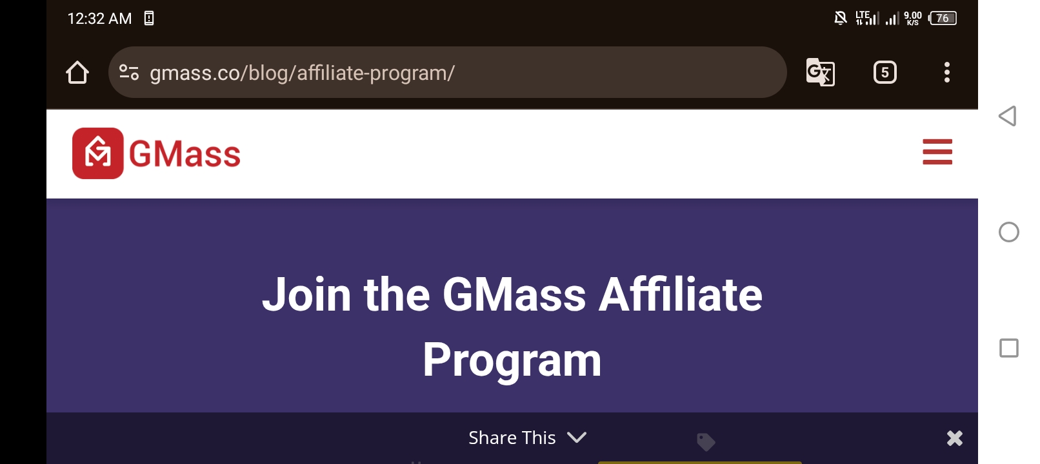Image resolution: width=1040 pixels, height=464 pixels.
Task: Tap the Android recent apps square
Action: [1008, 348]
